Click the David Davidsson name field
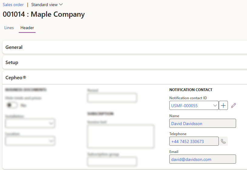247x170 pixels. 202,124
